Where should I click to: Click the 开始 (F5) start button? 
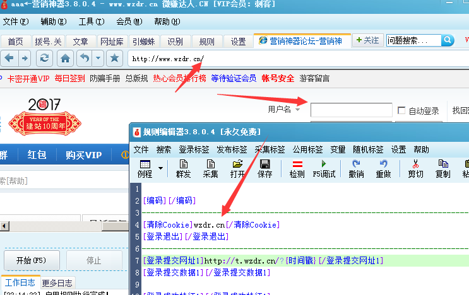pos(32,260)
